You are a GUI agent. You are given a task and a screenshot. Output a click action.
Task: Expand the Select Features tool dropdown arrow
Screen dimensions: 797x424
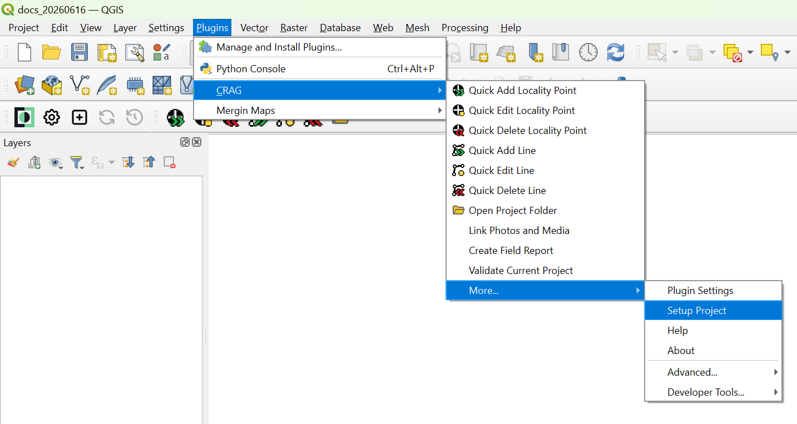coord(675,52)
